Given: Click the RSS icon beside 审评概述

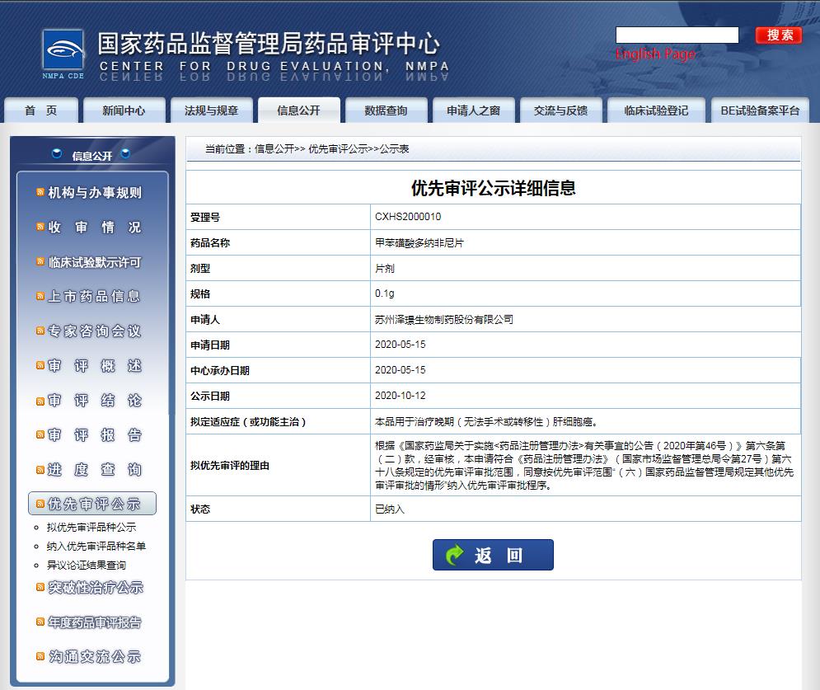Looking at the screenshot, I should [40, 365].
